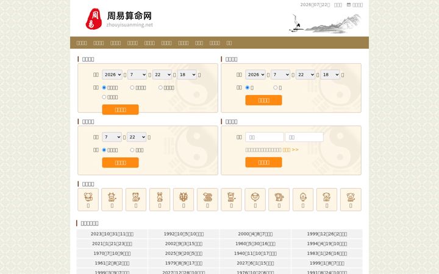Open the hour 18 dropdown in the top-right form
439x274 pixels.
click(x=330, y=75)
